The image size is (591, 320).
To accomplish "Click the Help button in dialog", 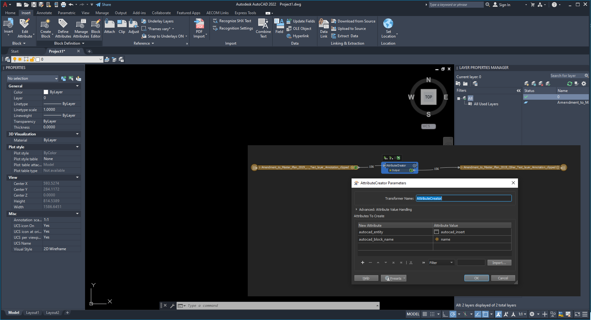I will point(366,278).
